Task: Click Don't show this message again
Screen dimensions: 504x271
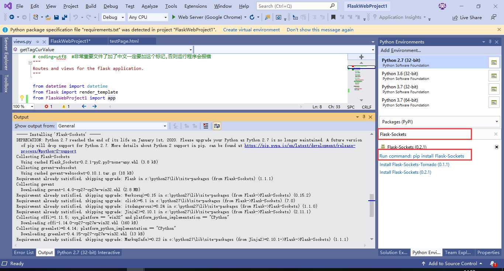Action: (320, 30)
